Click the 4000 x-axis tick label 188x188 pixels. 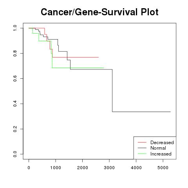pyautogui.click(x=136, y=168)
